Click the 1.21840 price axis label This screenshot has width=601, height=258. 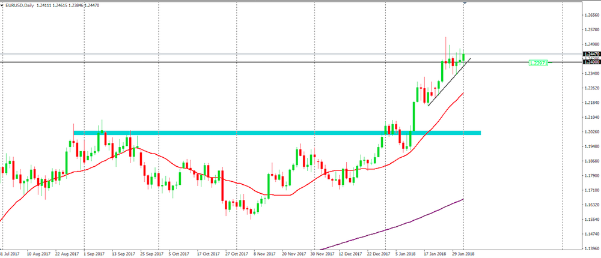point(592,103)
